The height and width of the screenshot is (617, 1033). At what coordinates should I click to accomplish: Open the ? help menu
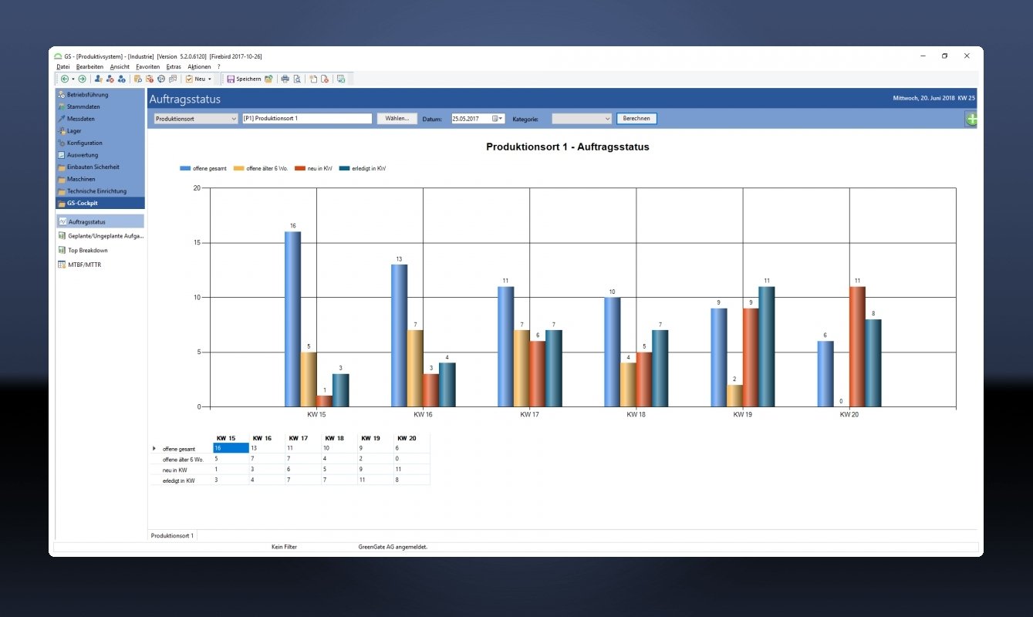pos(219,67)
